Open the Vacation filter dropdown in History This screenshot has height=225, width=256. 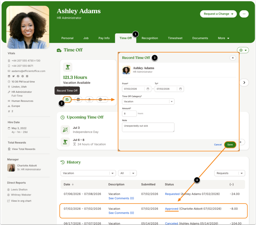pos(88,173)
